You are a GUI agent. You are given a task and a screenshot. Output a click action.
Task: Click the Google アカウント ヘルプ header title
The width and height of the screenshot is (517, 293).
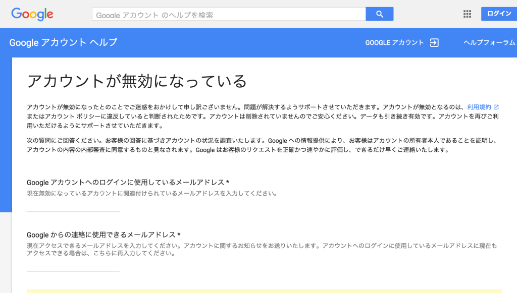pyautogui.click(x=63, y=42)
